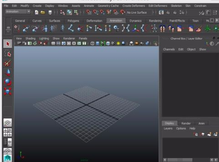Switch to the Polygons shelf tab
Image resolution: width=219 pixels, height=162 pixels.
[73, 21]
